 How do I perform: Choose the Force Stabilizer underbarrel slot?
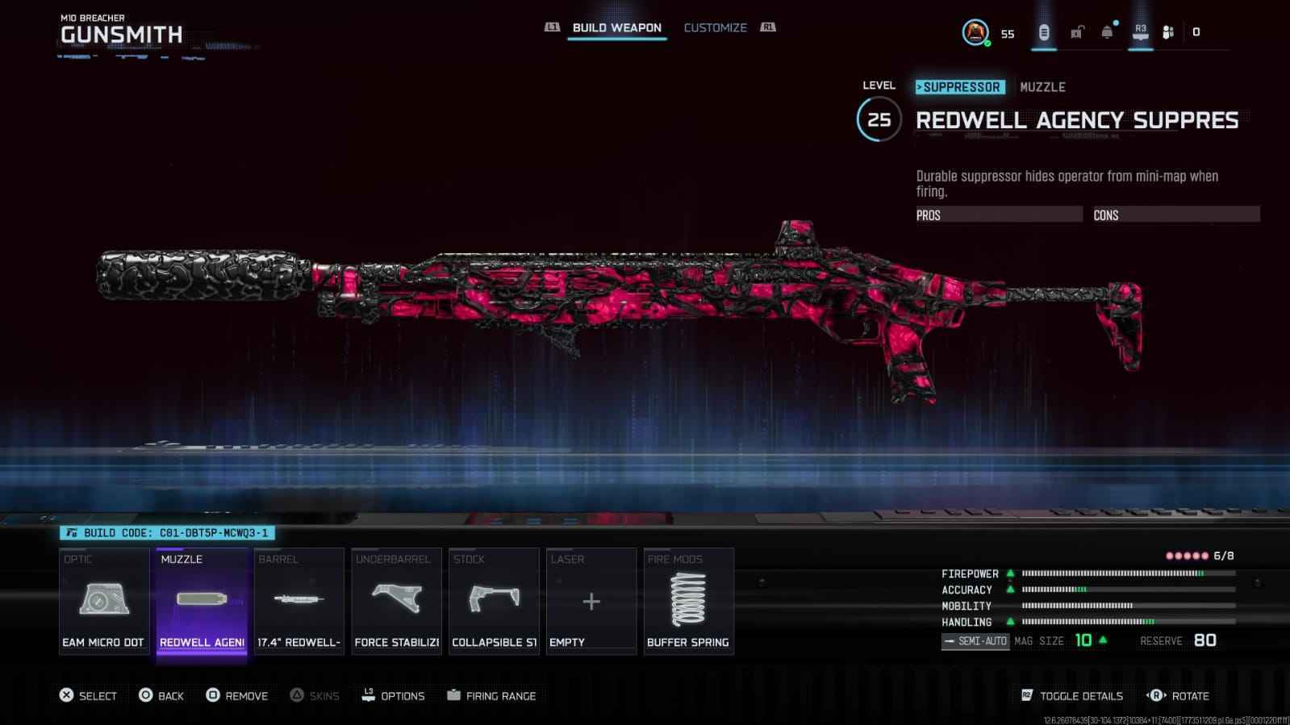396,601
